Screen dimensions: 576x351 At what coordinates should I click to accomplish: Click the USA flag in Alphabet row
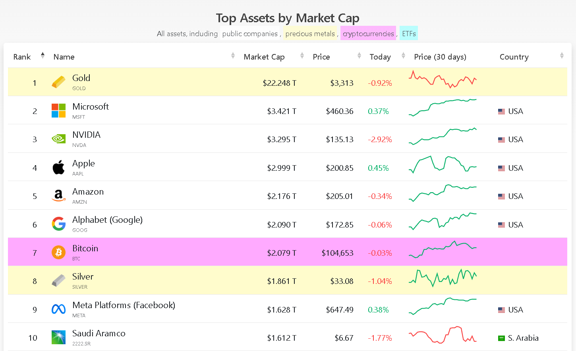point(501,225)
